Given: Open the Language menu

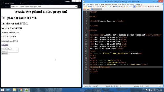Looking at the screenshot, I should [108, 4].
